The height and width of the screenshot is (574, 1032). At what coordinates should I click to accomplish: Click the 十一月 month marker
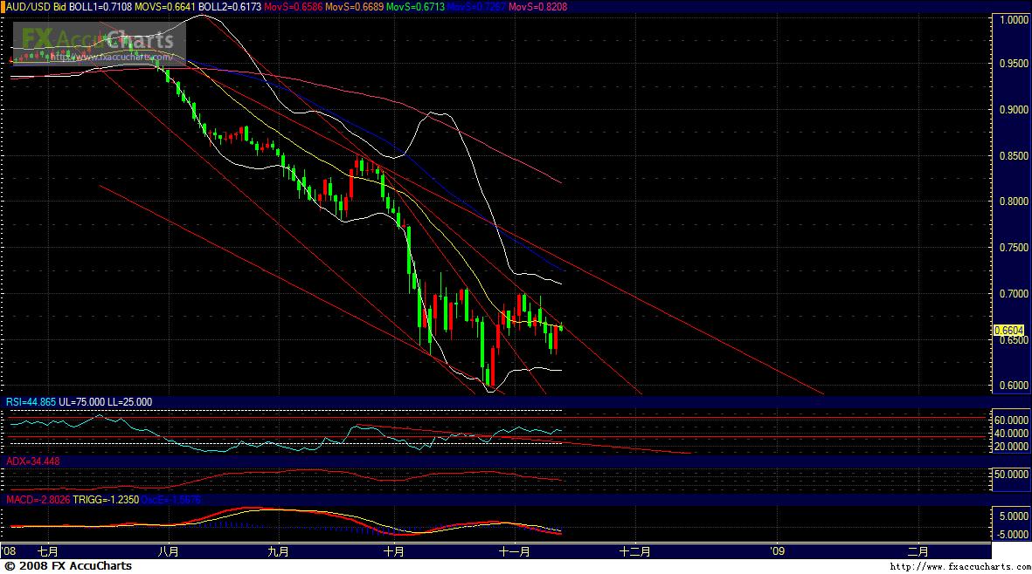[x=515, y=551]
